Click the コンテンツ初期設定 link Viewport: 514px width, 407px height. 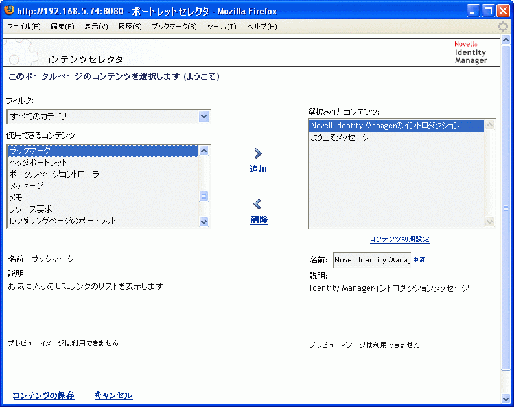click(x=400, y=239)
